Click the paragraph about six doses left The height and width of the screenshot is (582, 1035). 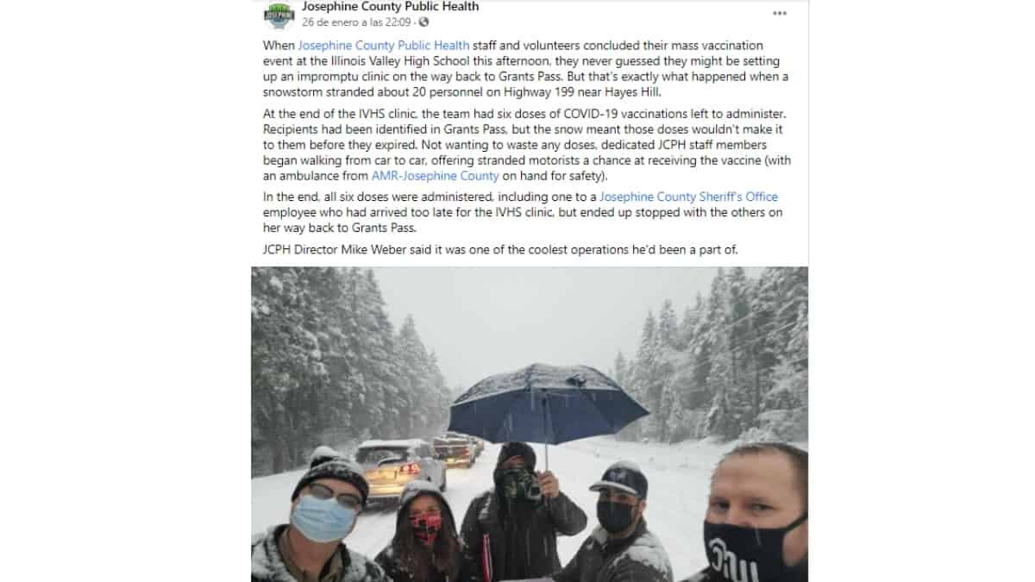pos(526,146)
